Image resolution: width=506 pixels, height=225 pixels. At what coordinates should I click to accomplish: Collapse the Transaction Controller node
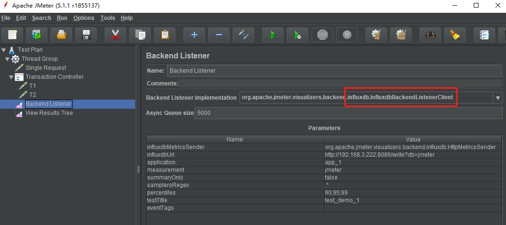11,77
